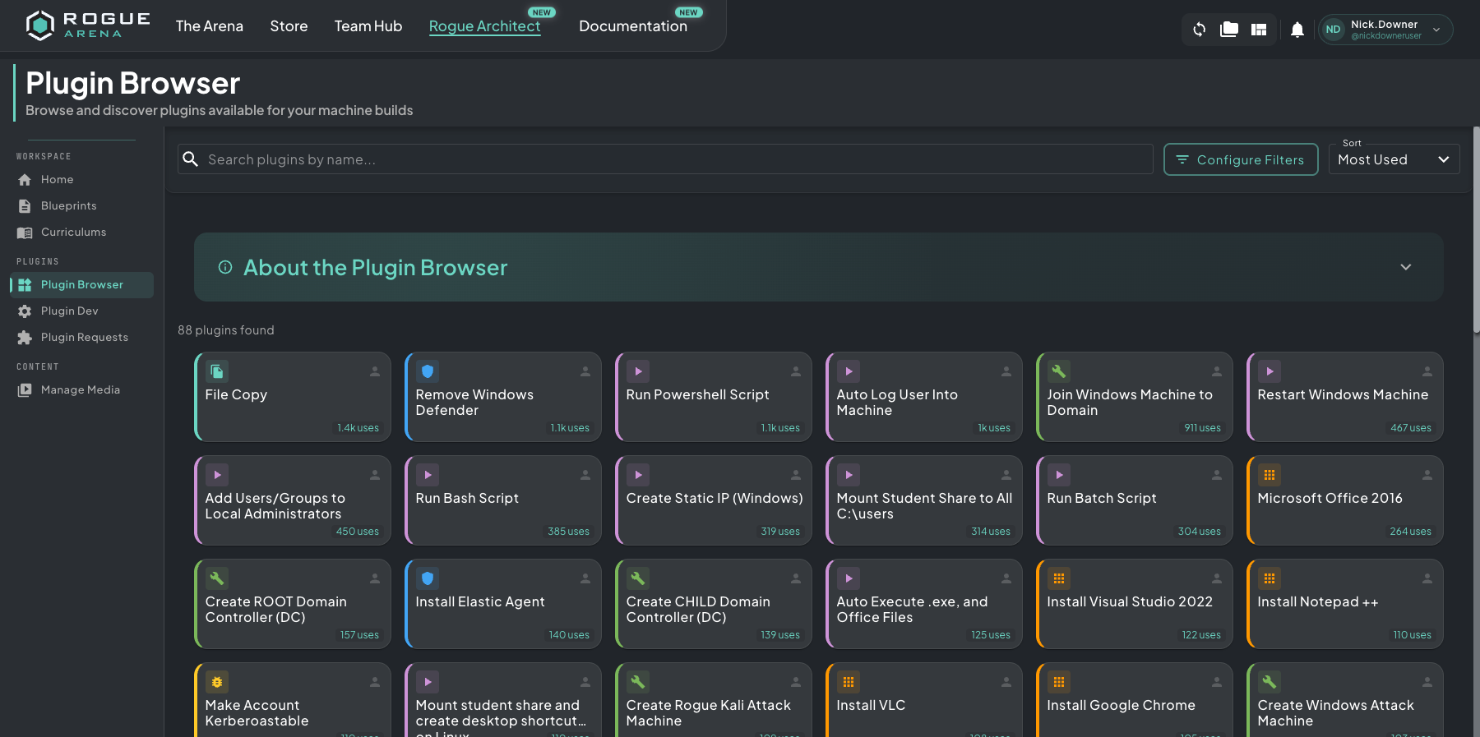This screenshot has height=737, width=1480.
Task: Click the Run Powershell Script play icon
Action: point(638,371)
